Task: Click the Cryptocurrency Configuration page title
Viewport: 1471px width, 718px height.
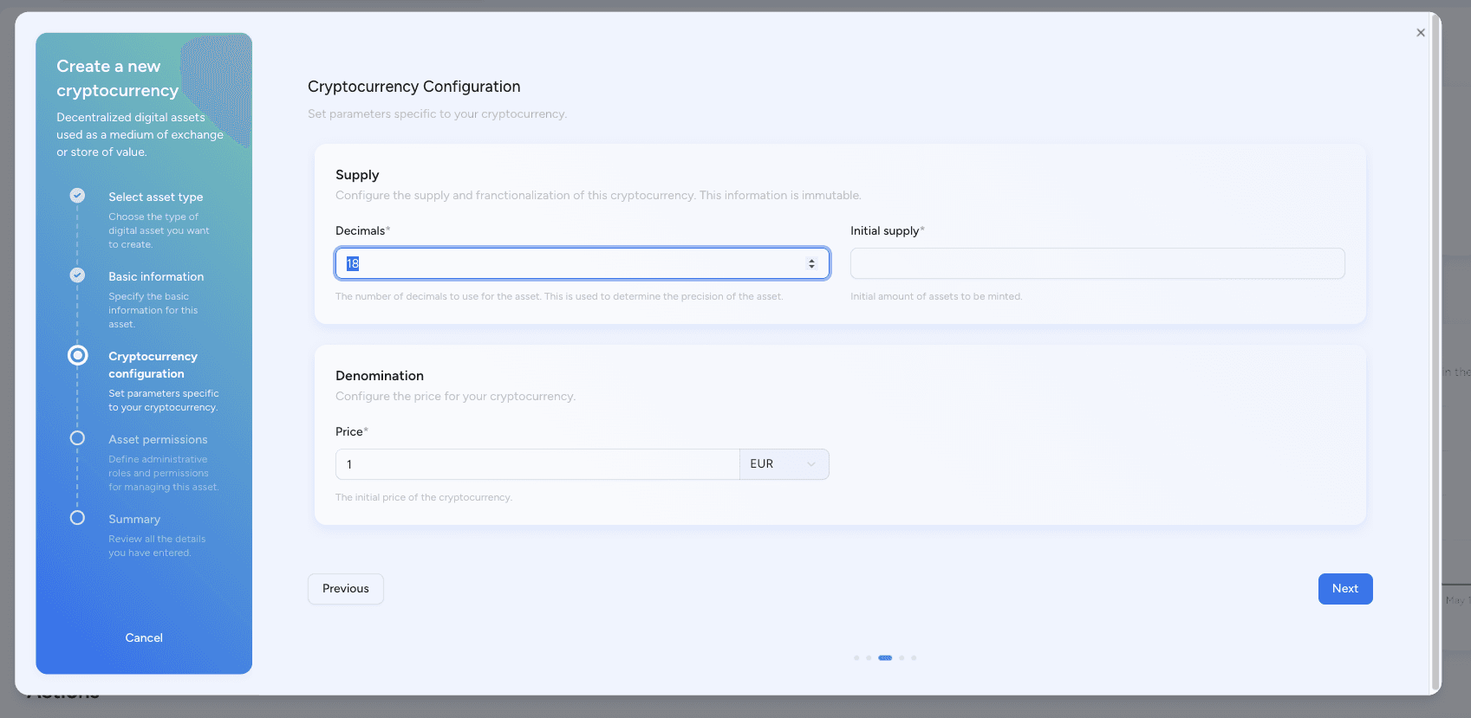Action: pos(414,87)
